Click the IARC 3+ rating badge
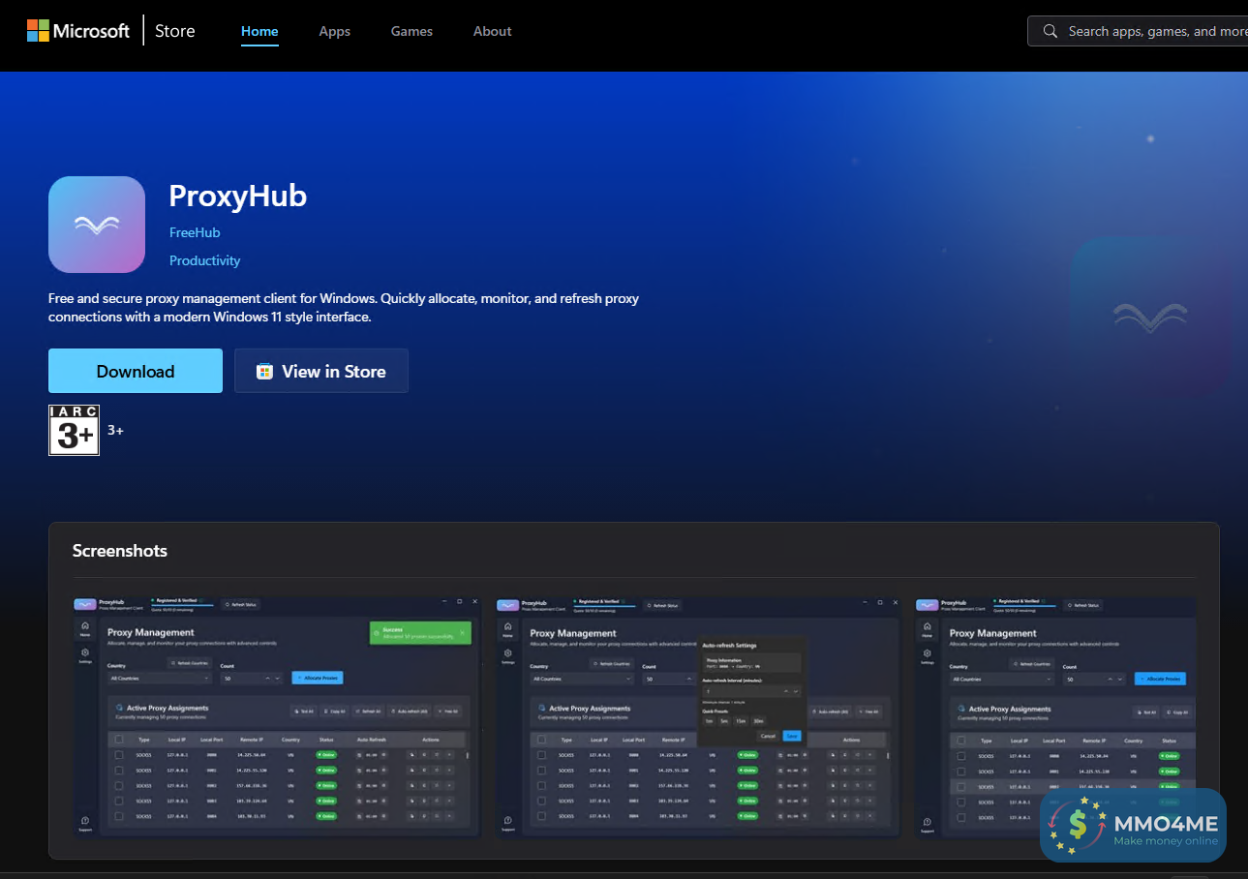The height and width of the screenshot is (879, 1248). click(x=75, y=430)
